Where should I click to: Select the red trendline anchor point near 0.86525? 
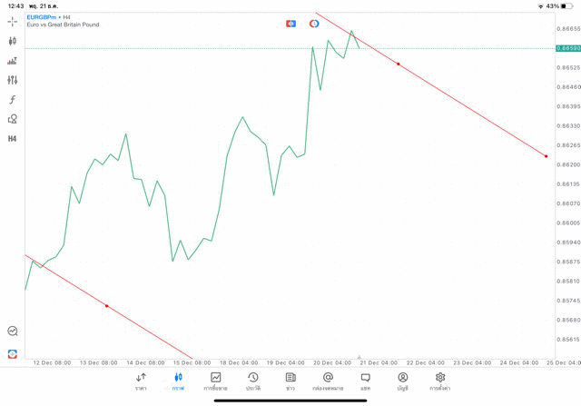click(399, 64)
